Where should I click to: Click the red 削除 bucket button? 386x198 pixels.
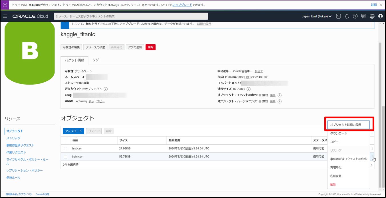[x=151, y=47]
